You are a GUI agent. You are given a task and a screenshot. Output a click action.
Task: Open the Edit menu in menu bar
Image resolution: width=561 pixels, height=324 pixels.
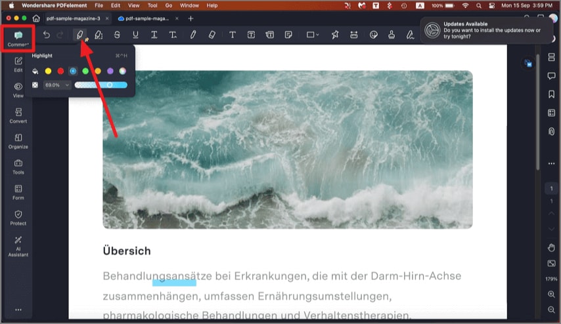(116, 5)
